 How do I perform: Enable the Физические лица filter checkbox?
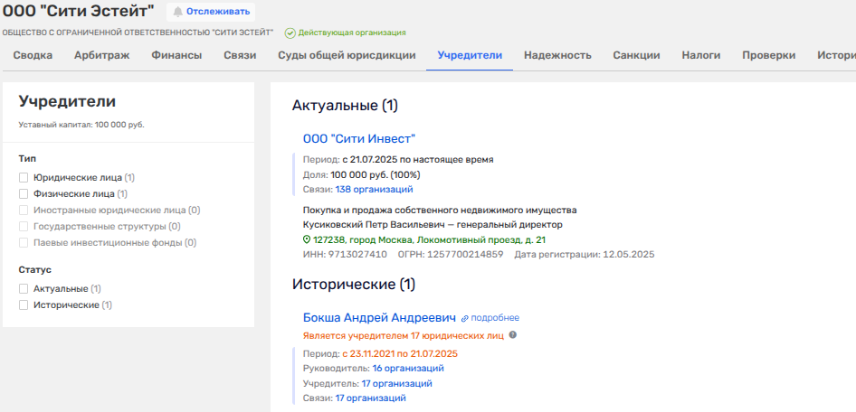[24, 193]
